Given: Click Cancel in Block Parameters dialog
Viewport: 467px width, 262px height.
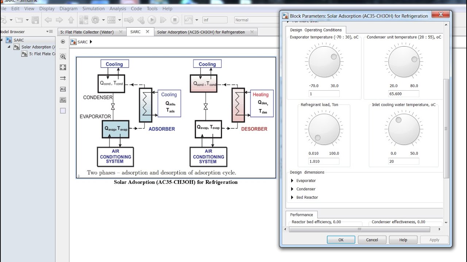Looking at the screenshot, I should [x=372, y=240].
